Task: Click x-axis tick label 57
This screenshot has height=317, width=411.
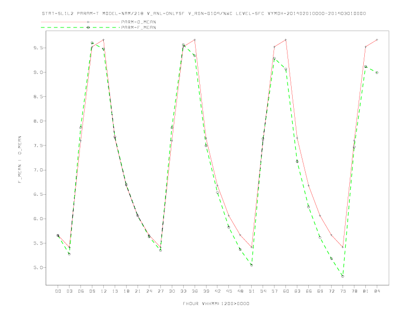Action: pos(275,291)
